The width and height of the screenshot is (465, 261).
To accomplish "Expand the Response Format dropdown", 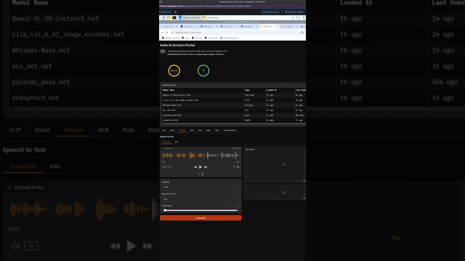I will (201, 199).
